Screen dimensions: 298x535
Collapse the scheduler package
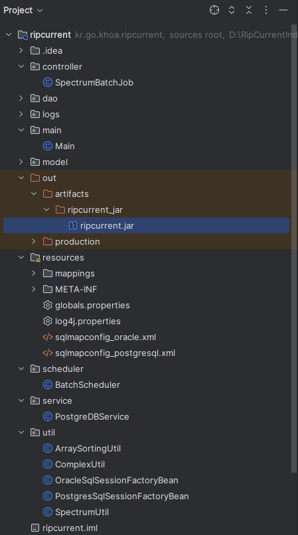pyautogui.click(x=21, y=369)
